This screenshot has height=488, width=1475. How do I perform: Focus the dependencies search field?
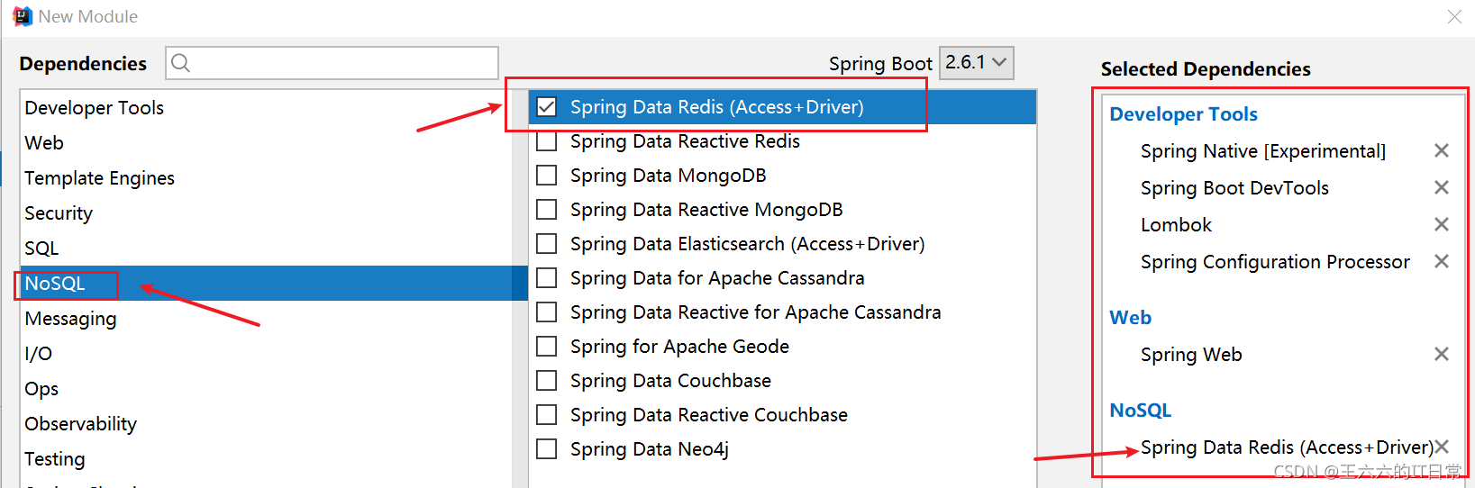(332, 62)
